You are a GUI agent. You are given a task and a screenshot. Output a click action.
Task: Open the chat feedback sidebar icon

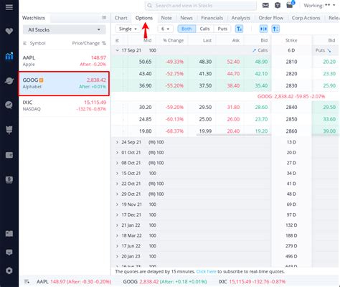coord(9,253)
